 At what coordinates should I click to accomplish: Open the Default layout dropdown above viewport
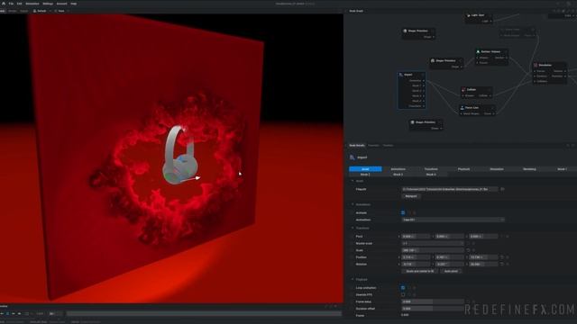(x=41, y=11)
